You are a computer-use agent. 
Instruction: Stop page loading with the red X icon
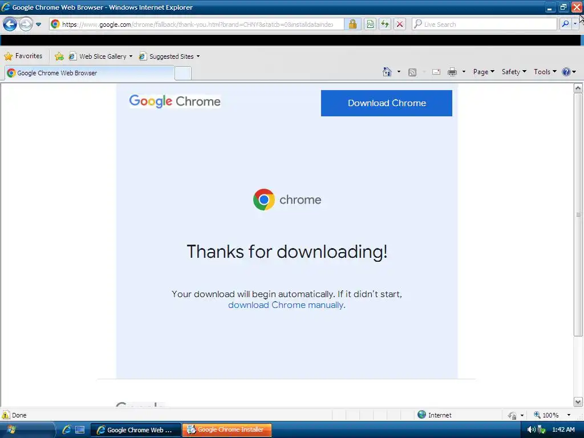[x=400, y=24]
